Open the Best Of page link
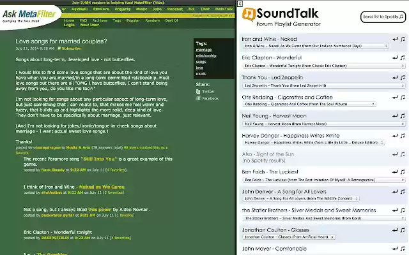The image size is (409, 255). (x=172, y=20)
